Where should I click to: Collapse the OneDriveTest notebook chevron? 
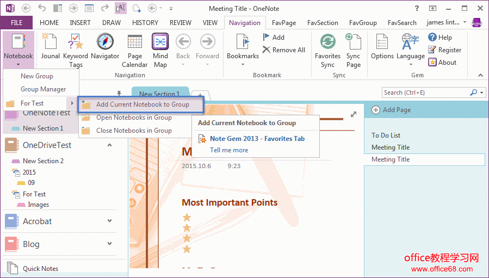(x=110, y=145)
